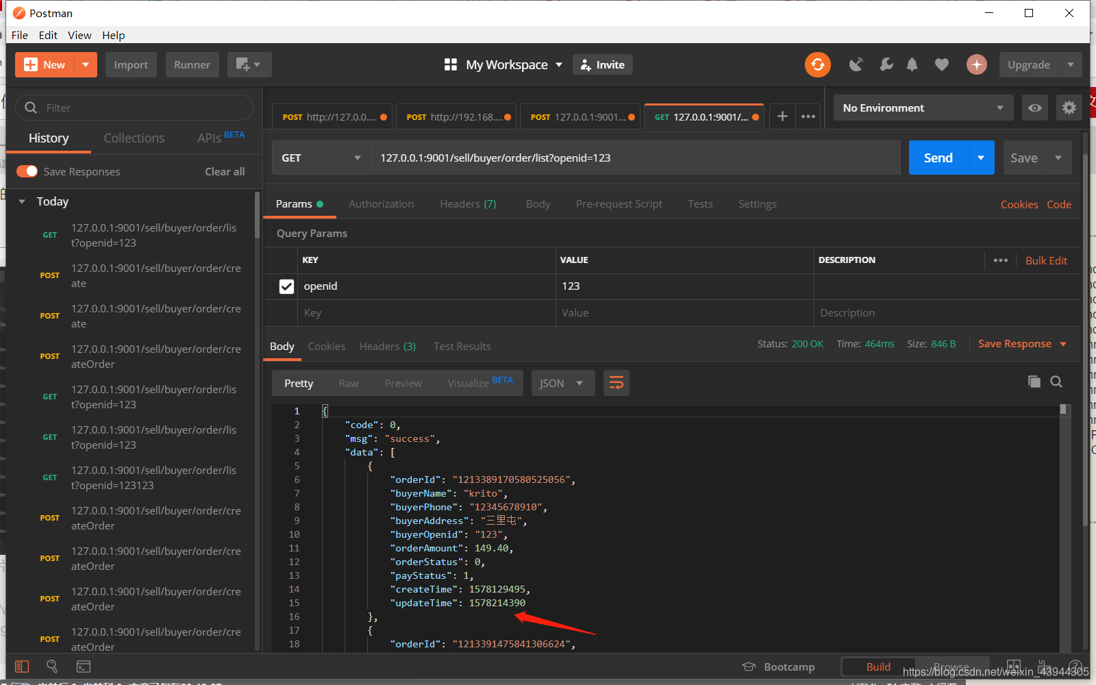Click the Bootcamp icon
Viewport: 1096px width, 685px height.
tap(749, 667)
